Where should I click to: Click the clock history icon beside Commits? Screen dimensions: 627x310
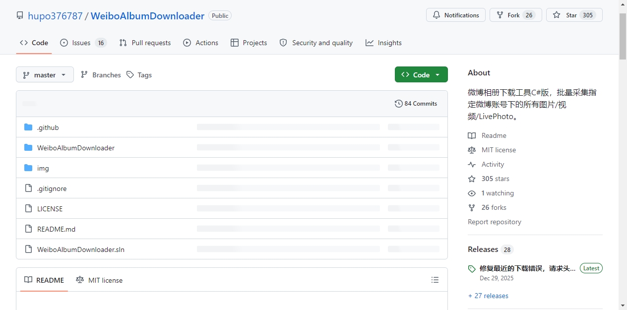398,104
